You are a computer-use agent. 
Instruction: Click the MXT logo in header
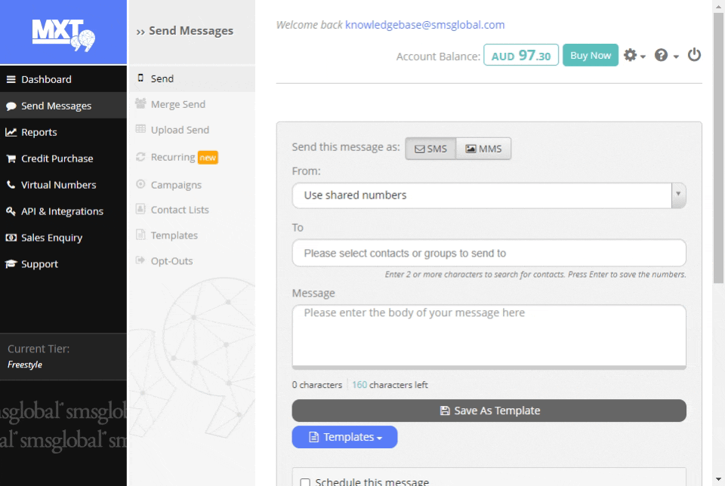click(x=63, y=32)
